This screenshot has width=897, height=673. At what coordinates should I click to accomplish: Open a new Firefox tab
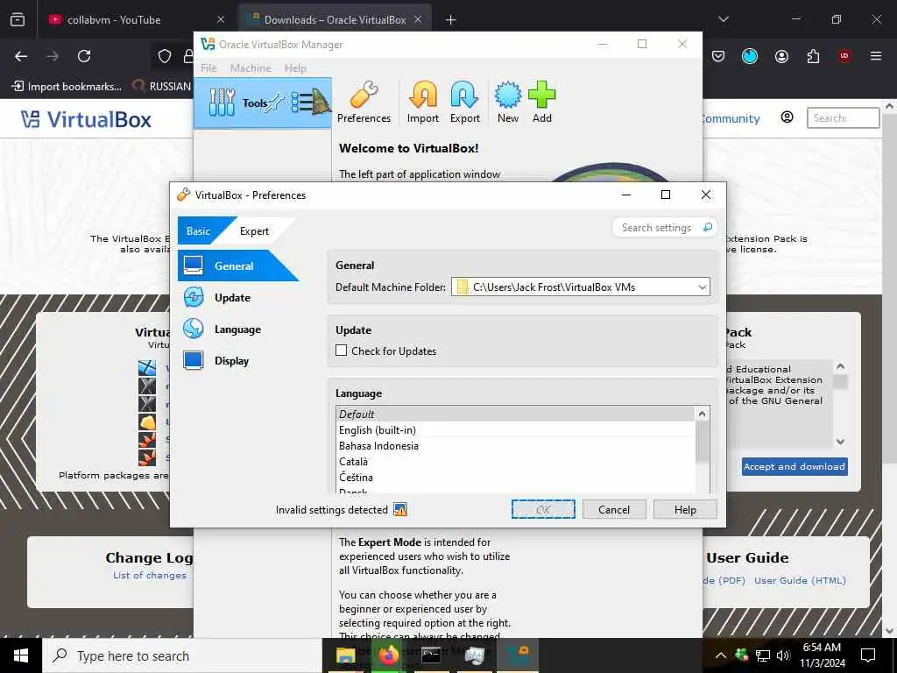(451, 19)
